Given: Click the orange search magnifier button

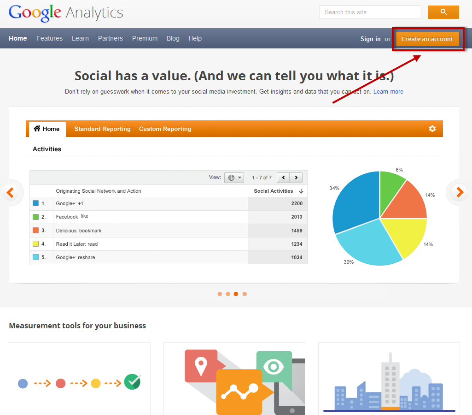Looking at the screenshot, I should tap(443, 12).
